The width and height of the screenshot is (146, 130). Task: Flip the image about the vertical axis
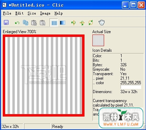click(x=74, y=23)
